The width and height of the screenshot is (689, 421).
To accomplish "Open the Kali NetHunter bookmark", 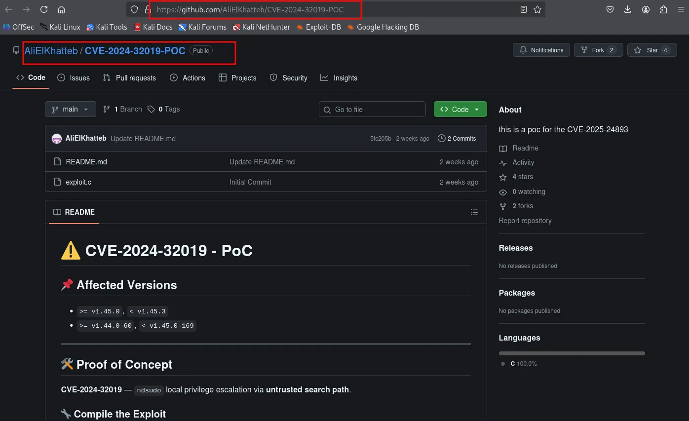I will [262, 27].
